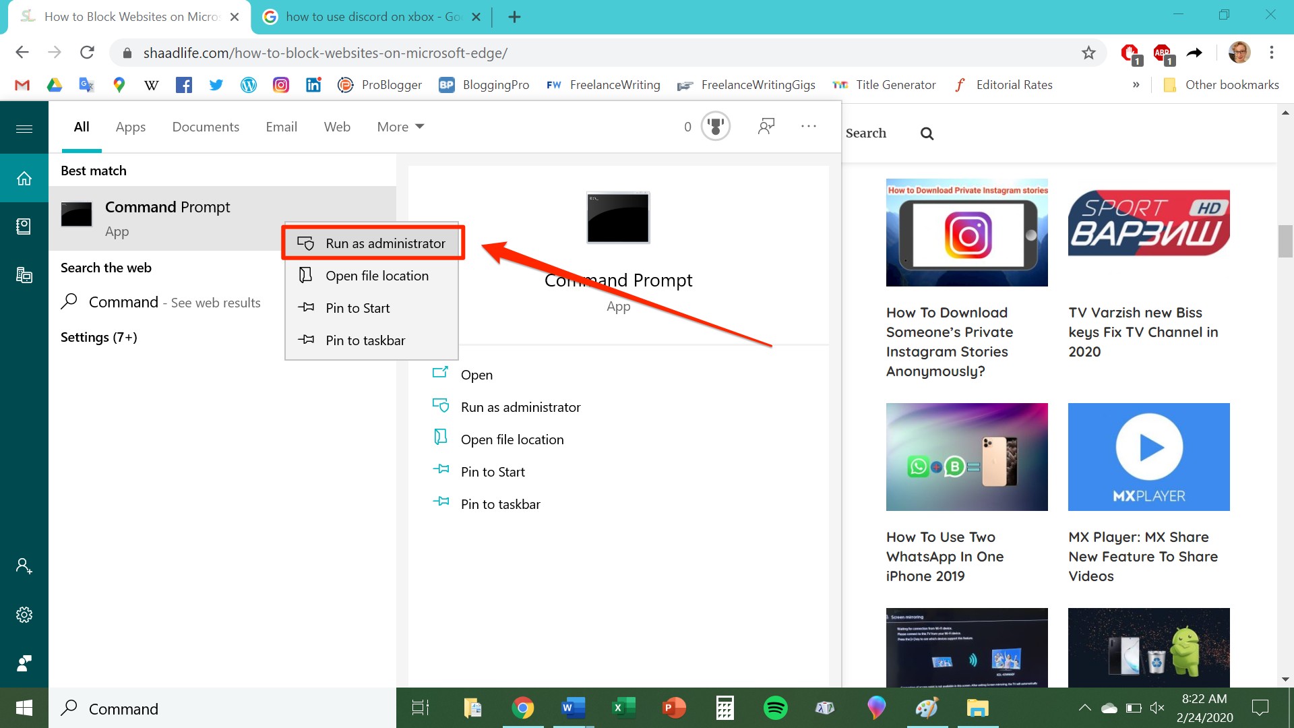Select Pin to taskbar in the context menu
1294x728 pixels.
pos(365,340)
